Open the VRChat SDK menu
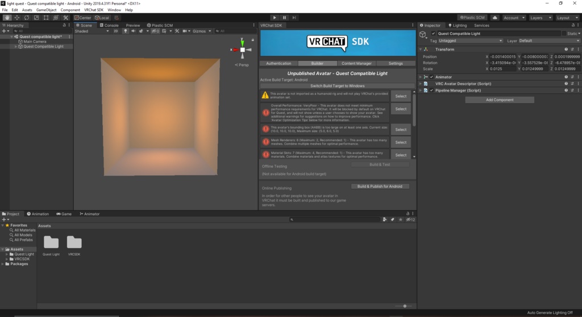The width and height of the screenshot is (582, 317). pos(94,10)
